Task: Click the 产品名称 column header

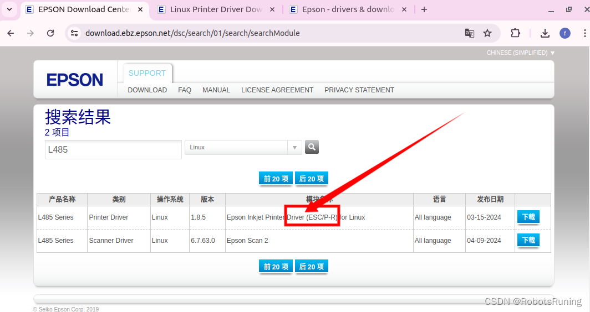Action: point(62,199)
